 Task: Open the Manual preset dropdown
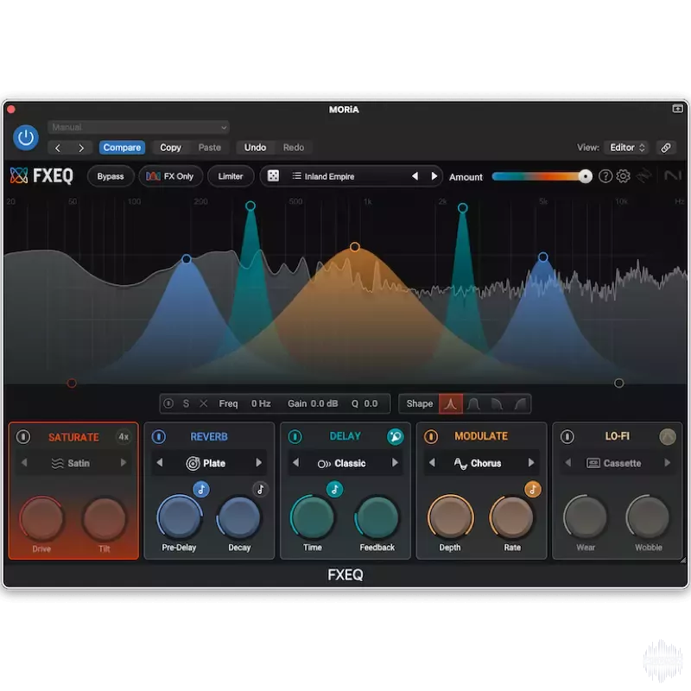pos(138,127)
